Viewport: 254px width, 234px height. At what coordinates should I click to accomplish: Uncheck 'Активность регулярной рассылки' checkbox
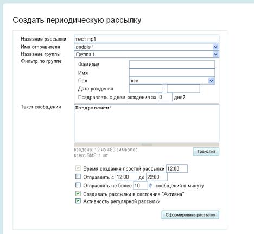click(78, 201)
